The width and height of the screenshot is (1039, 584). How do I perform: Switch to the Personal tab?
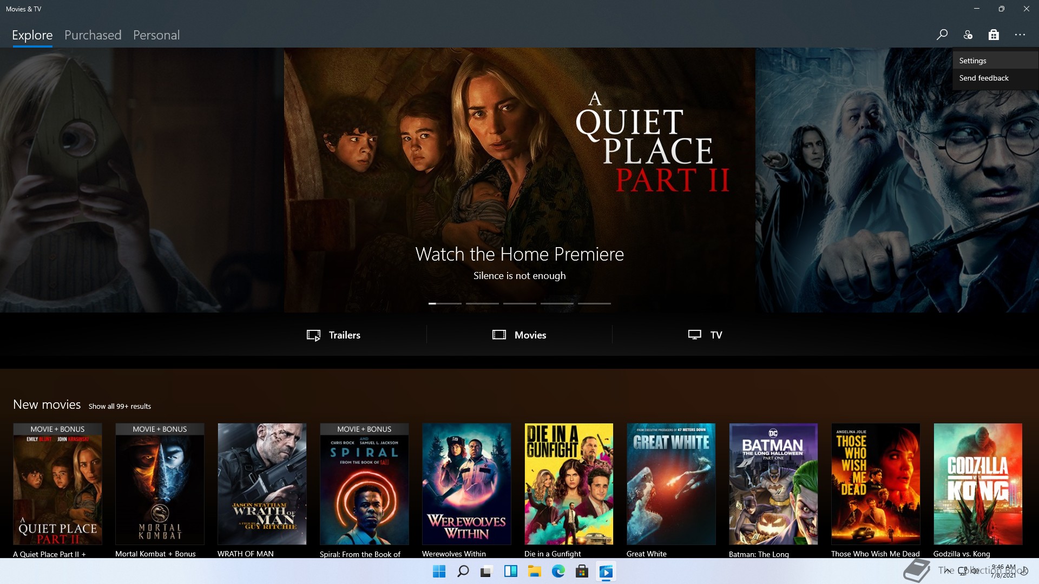click(156, 35)
